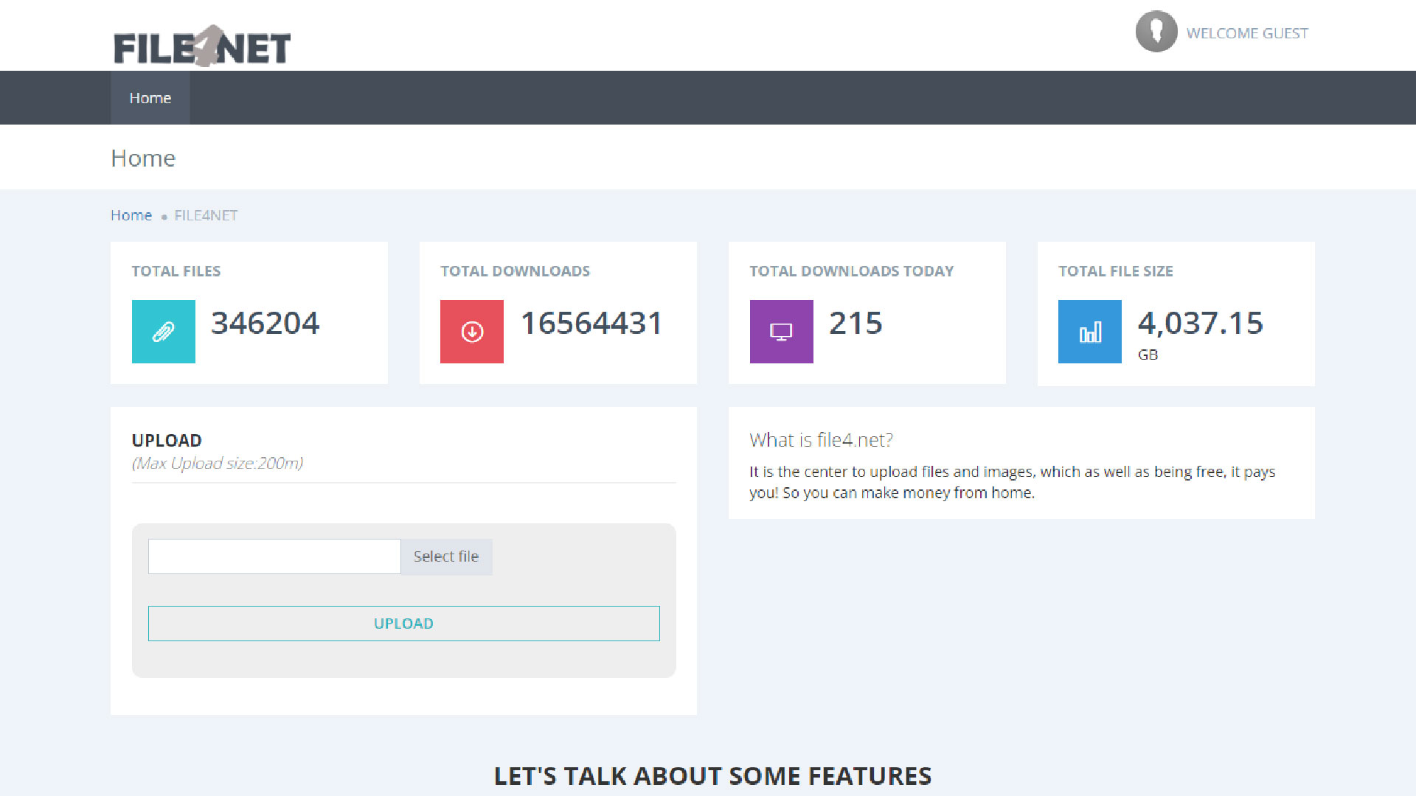Click the 'What is file4.net?' heading
The width and height of the screenshot is (1416, 796).
[821, 440]
